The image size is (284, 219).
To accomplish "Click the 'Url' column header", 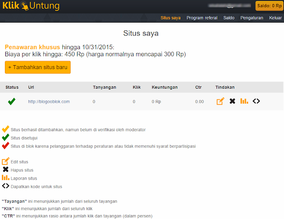I will click(31, 87).
